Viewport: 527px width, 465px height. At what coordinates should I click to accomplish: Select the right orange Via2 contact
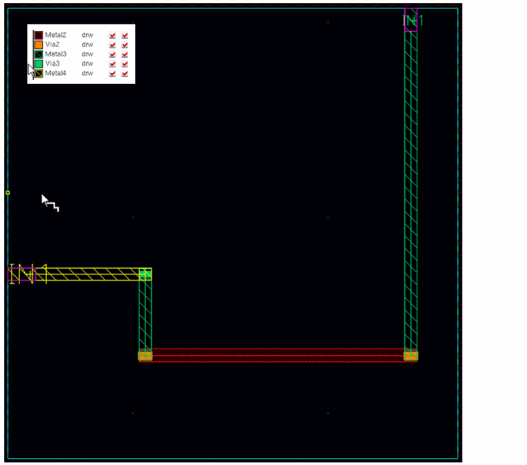(410, 356)
